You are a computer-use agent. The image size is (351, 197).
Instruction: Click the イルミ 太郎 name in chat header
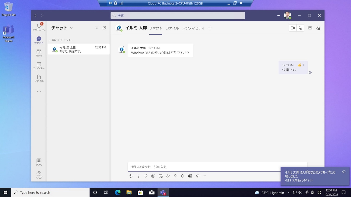136,28
